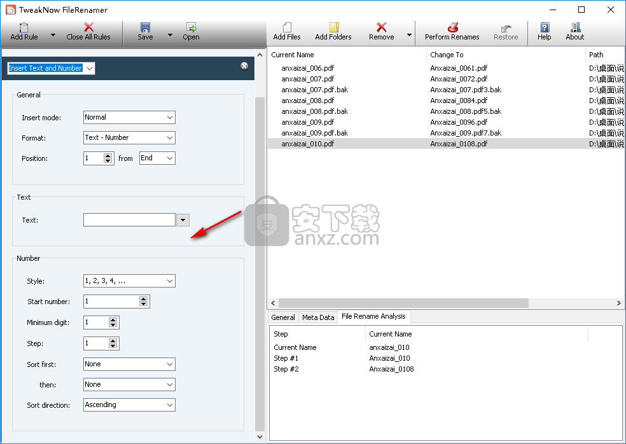Click Close All Rules icon

(88, 27)
